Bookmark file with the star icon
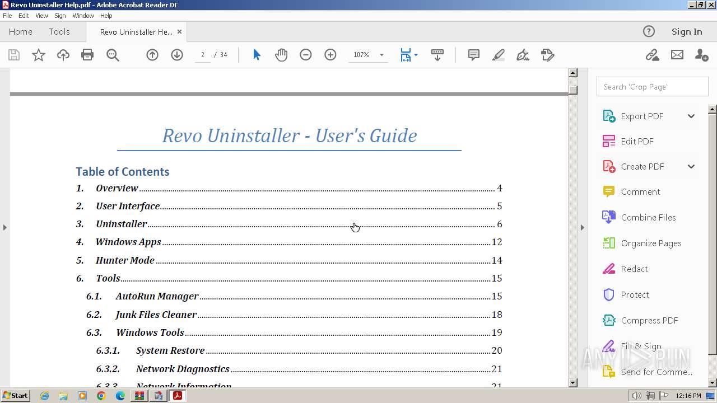717x403 pixels. click(x=38, y=55)
